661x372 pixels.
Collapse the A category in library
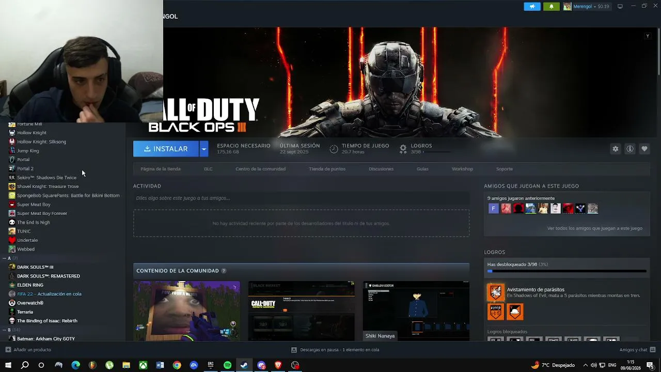4,258
